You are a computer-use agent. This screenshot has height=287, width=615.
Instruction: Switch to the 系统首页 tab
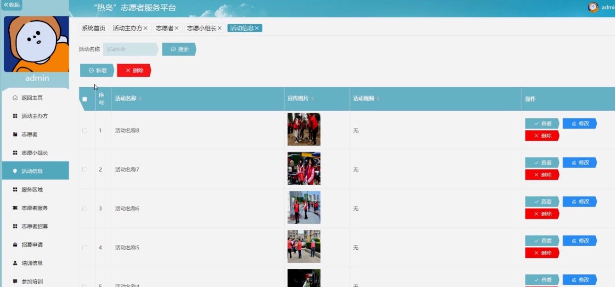[x=94, y=28]
